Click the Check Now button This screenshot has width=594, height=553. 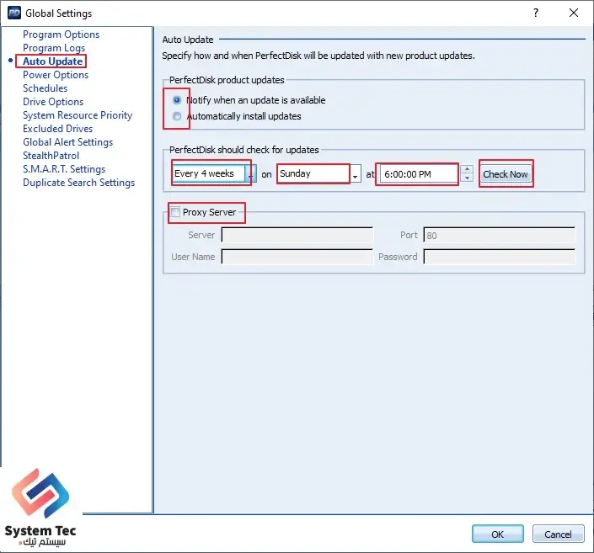pyautogui.click(x=506, y=174)
